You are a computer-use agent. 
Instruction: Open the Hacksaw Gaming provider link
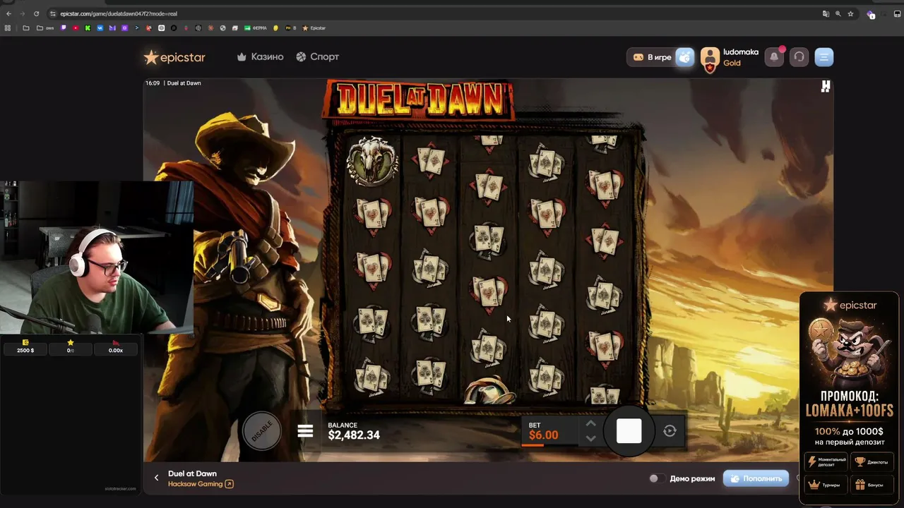201,484
